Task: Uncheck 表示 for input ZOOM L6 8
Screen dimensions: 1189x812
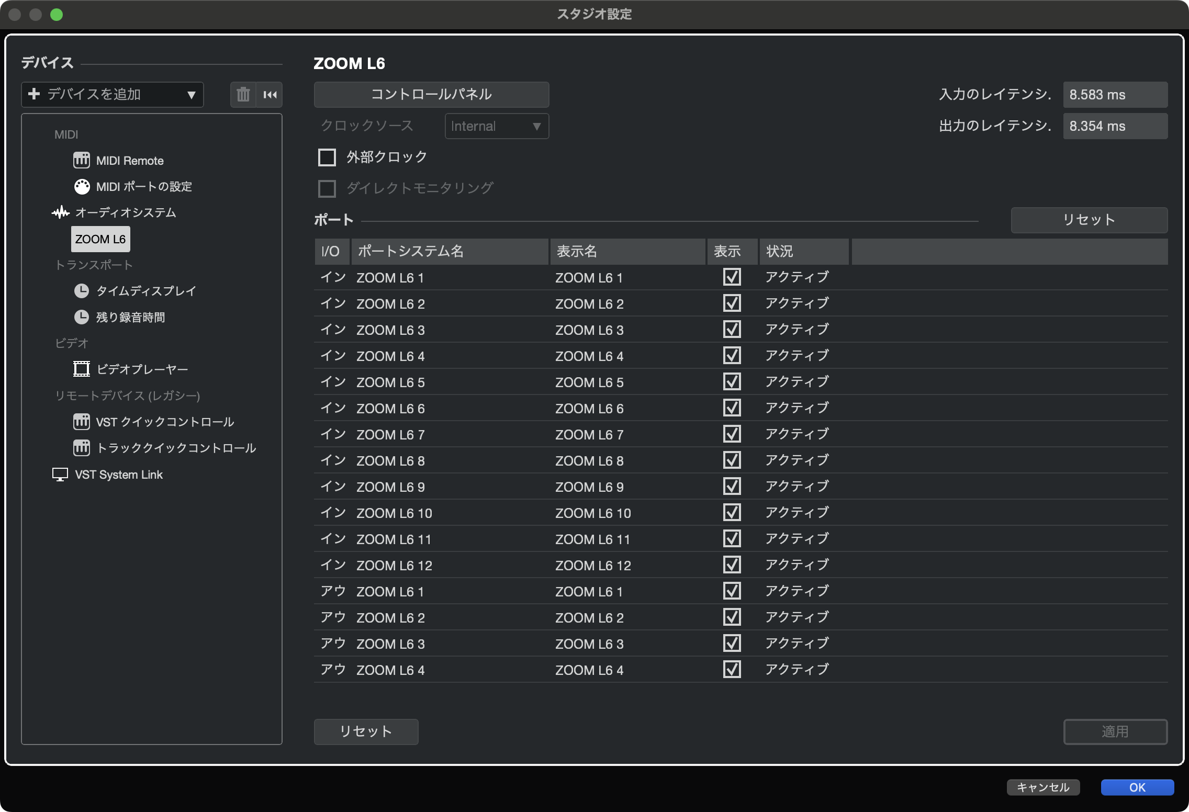Action: pos(732,460)
